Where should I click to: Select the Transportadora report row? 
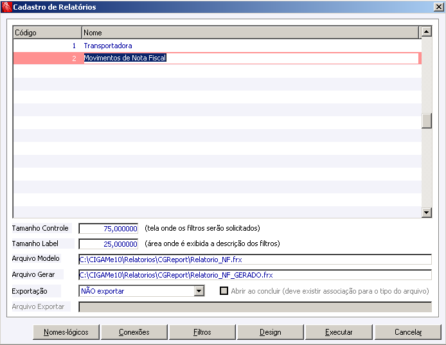click(217, 46)
